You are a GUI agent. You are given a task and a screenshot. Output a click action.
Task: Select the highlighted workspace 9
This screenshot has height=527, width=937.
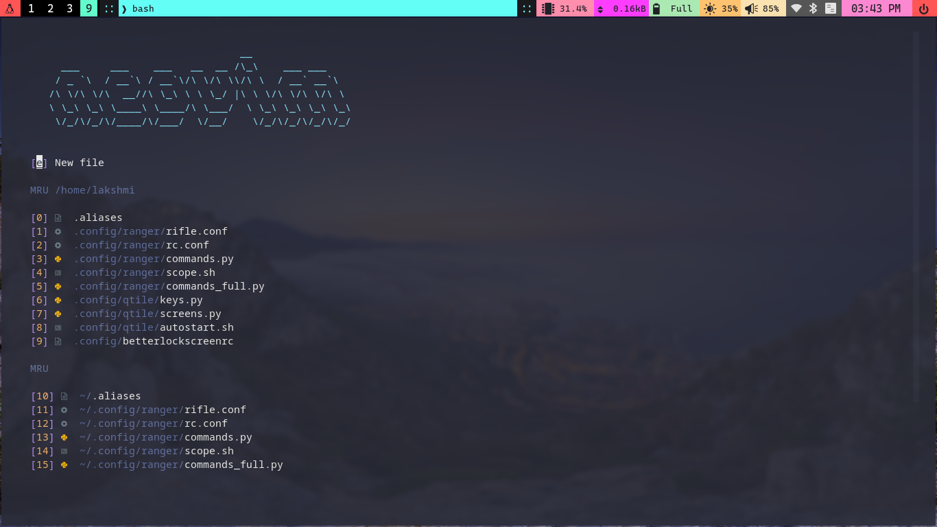(x=88, y=8)
